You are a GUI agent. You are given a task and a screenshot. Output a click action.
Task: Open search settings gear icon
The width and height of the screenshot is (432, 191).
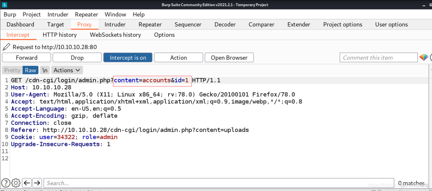(16, 183)
